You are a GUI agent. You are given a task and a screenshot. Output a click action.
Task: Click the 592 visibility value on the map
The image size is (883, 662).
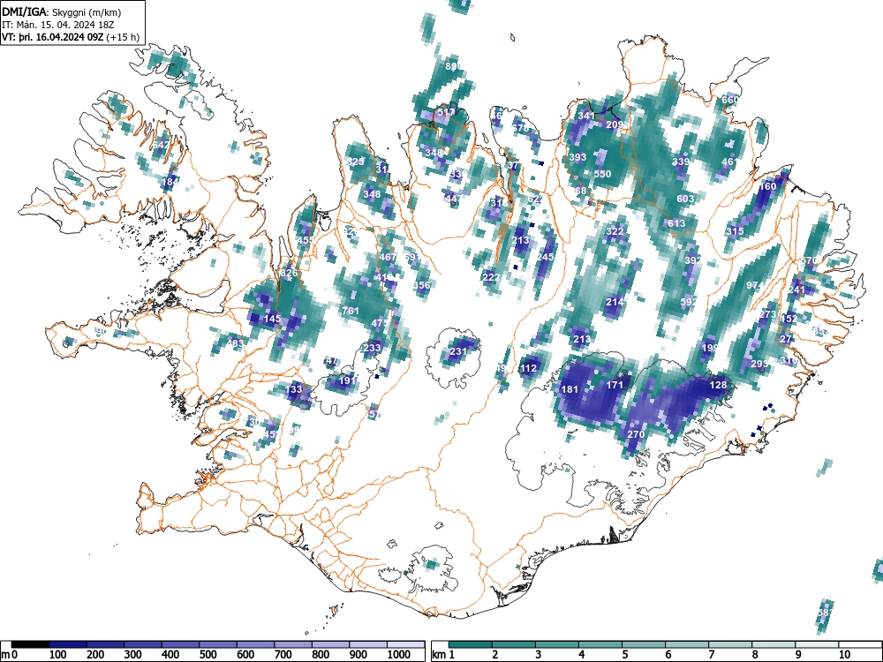point(689,302)
